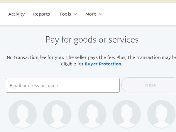The height and width of the screenshot is (132, 176).
Task: Choose the partially visible rightmost avatar
Action: click(x=161, y=114)
